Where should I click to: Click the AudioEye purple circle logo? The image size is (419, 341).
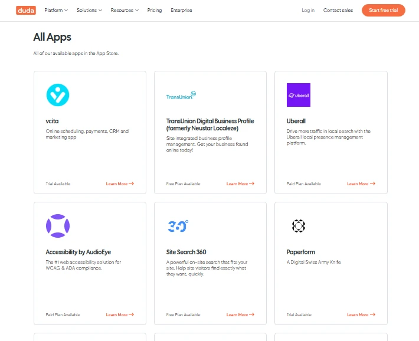click(58, 226)
